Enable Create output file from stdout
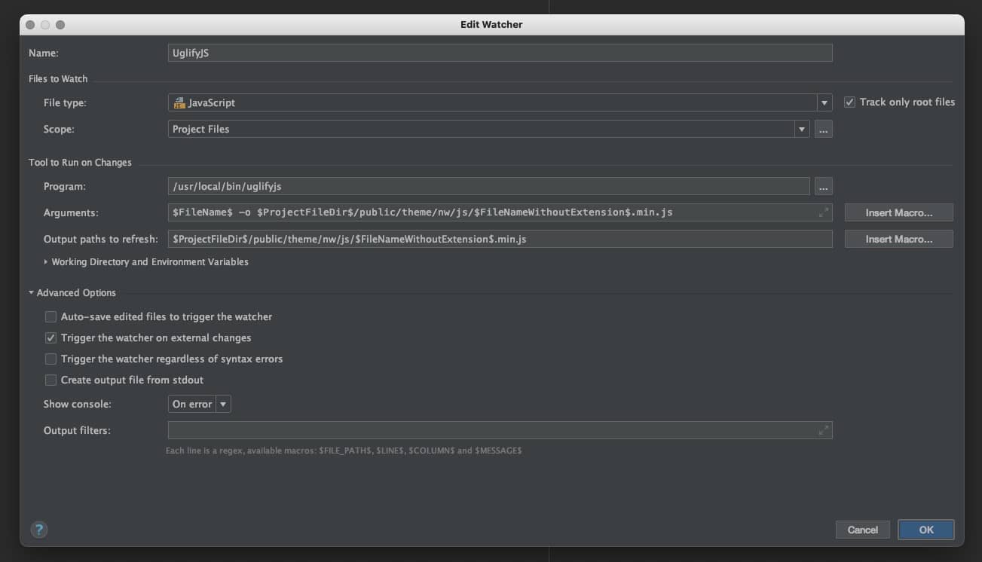 pos(50,380)
